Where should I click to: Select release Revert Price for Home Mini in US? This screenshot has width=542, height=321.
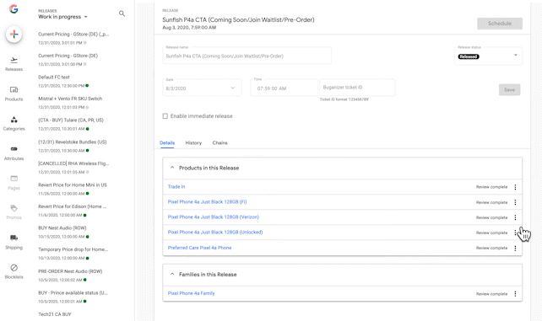pos(73,189)
